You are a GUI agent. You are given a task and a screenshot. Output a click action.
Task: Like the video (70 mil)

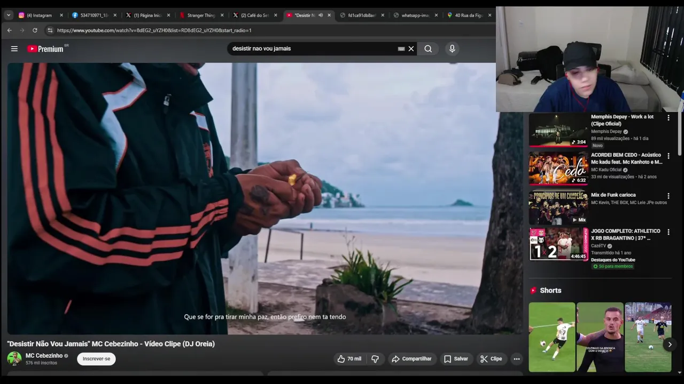tap(349, 359)
